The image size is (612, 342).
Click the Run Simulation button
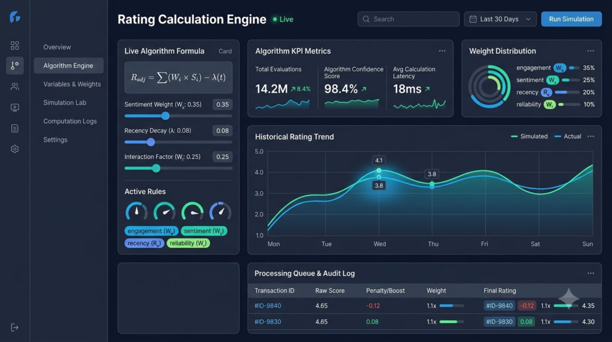[571, 19]
